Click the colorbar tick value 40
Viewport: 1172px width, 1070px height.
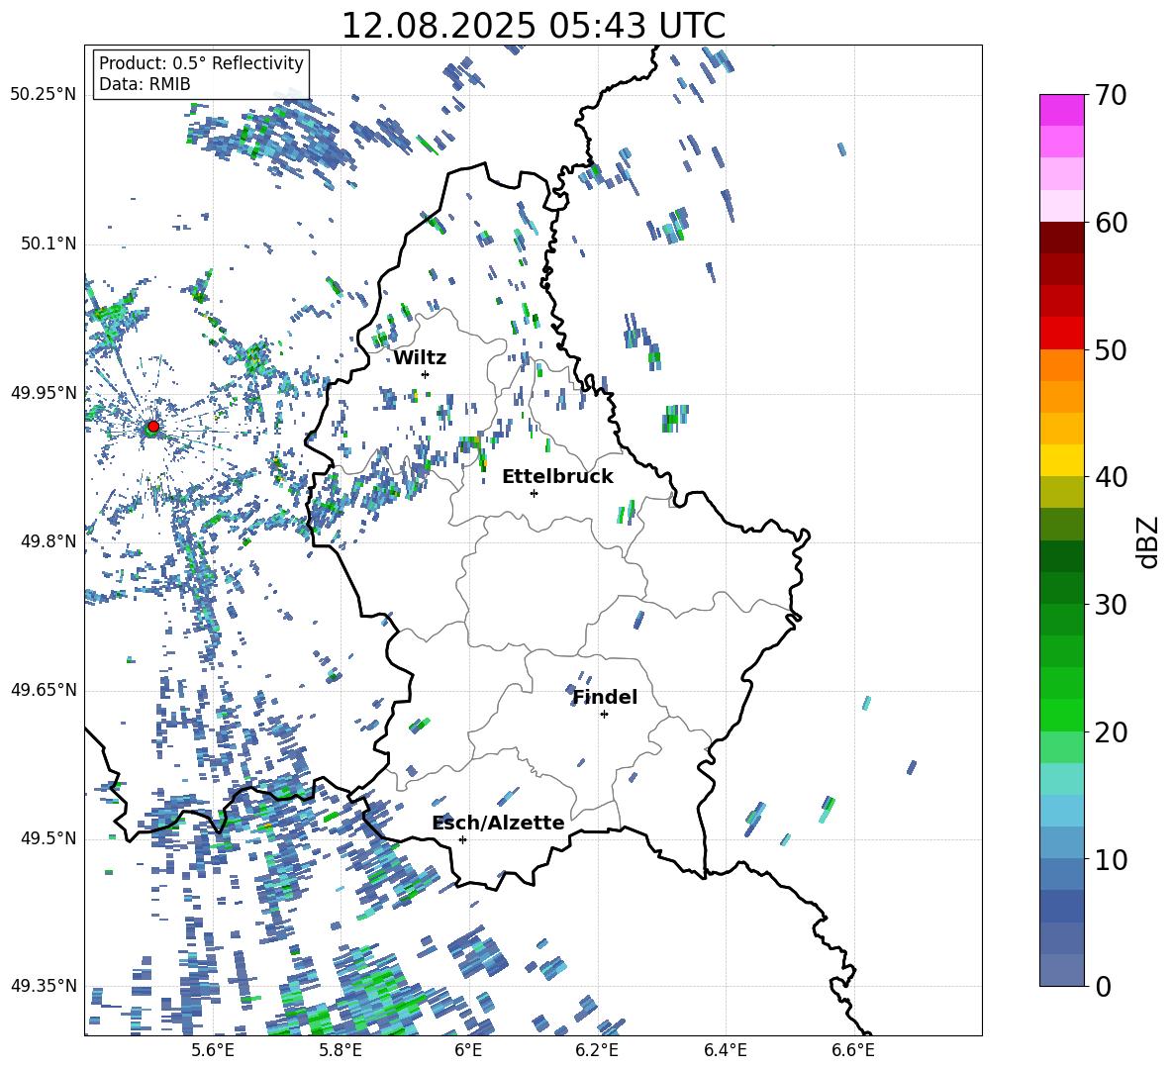pos(1111,477)
